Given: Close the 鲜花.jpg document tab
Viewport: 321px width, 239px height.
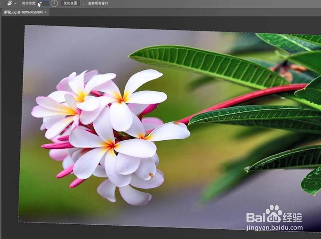Looking at the screenshot, I should 46,12.
